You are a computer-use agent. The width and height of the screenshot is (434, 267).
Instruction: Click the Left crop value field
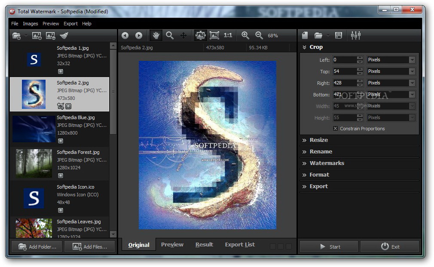pyautogui.click(x=345, y=60)
